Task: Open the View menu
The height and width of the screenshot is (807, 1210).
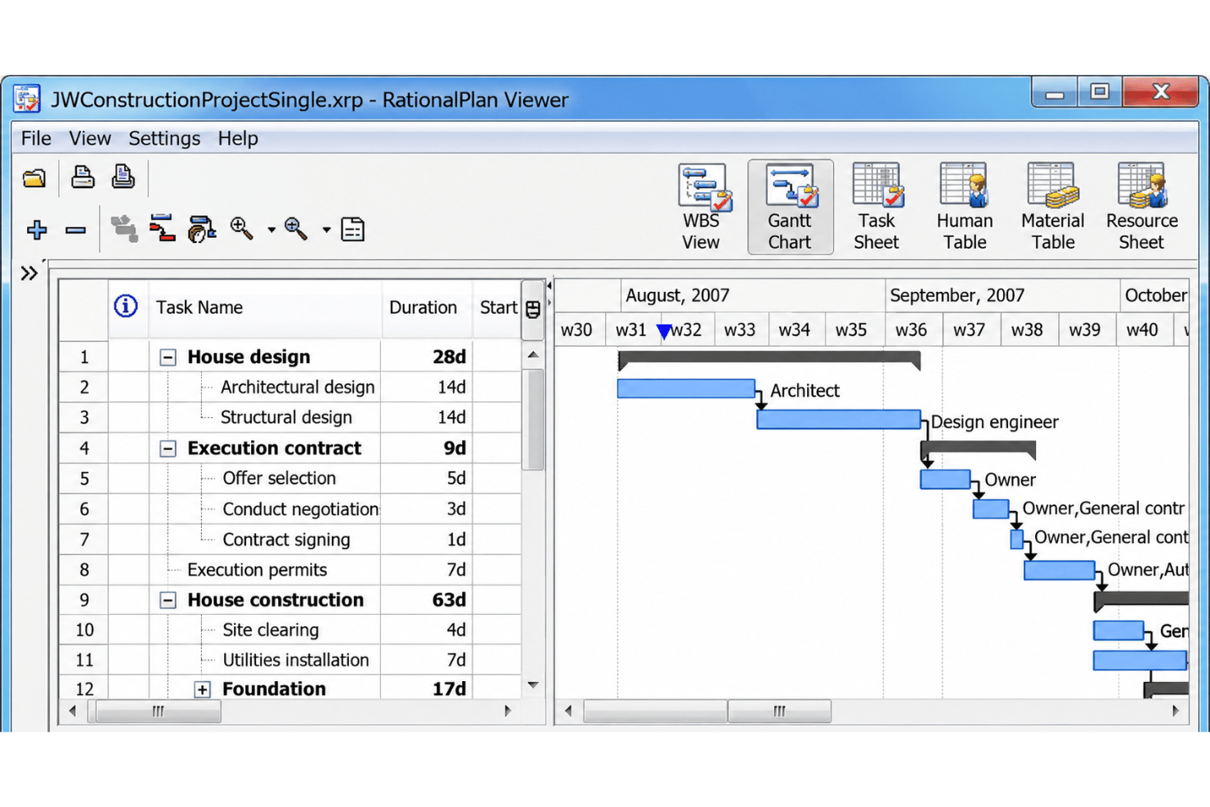Action: pyautogui.click(x=90, y=138)
